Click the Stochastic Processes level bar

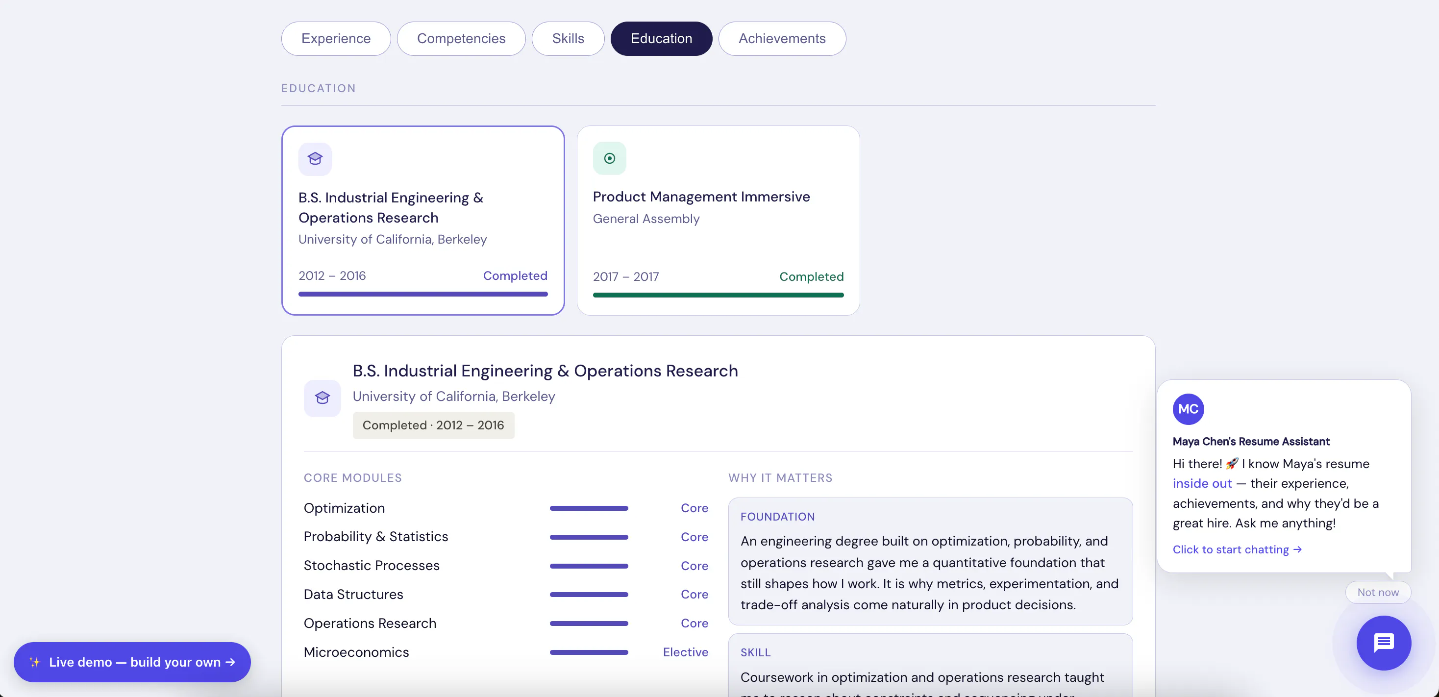(589, 566)
